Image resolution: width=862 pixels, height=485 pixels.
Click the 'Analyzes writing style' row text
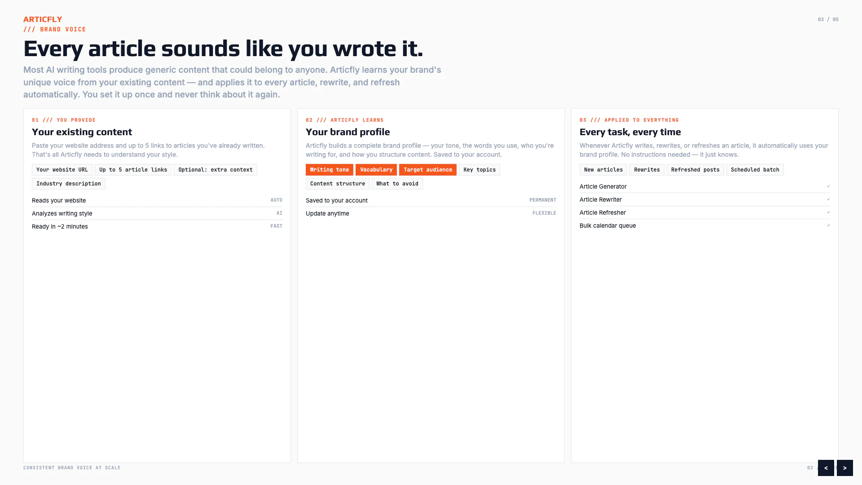pyautogui.click(x=62, y=213)
